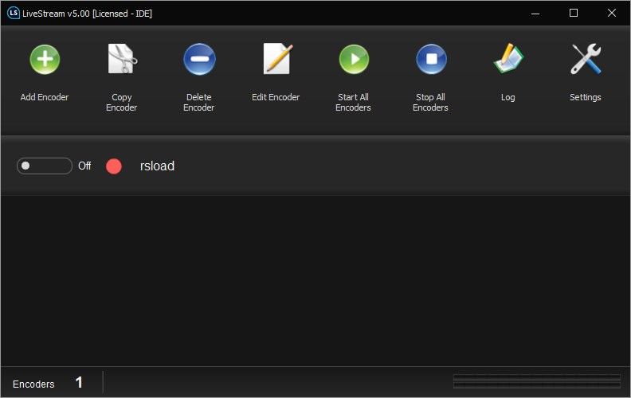Open Edit Encoder pencil icon
The image size is (631, 398).
click(x=278, y=59)
